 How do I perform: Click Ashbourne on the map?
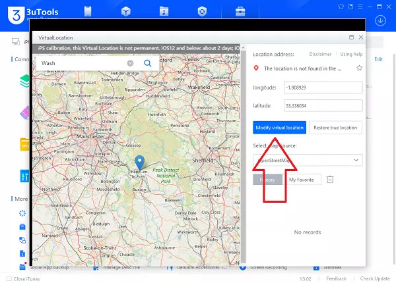(x=164, y=247)
